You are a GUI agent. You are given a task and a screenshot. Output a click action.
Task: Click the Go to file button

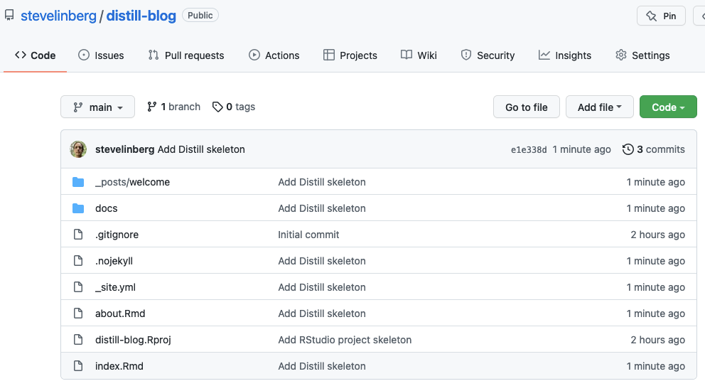click(x=527, y=107)
